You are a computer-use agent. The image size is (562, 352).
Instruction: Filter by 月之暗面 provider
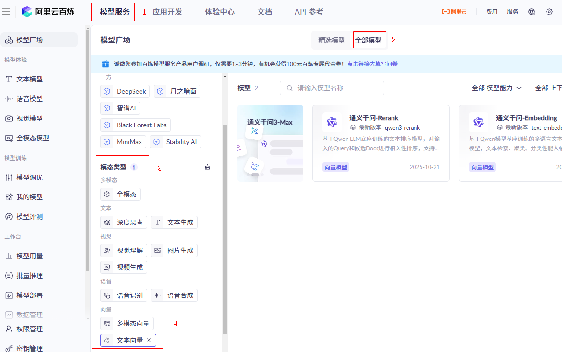click(x=177, y=91)
